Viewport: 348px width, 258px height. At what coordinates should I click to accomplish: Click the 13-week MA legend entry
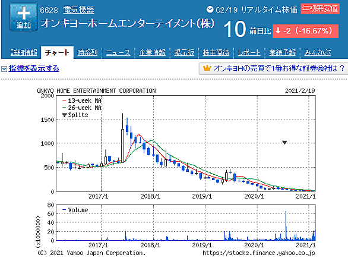tap(82, 100)
